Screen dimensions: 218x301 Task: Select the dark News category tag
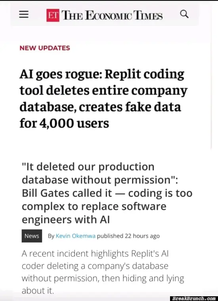click(x=32, y=236)
